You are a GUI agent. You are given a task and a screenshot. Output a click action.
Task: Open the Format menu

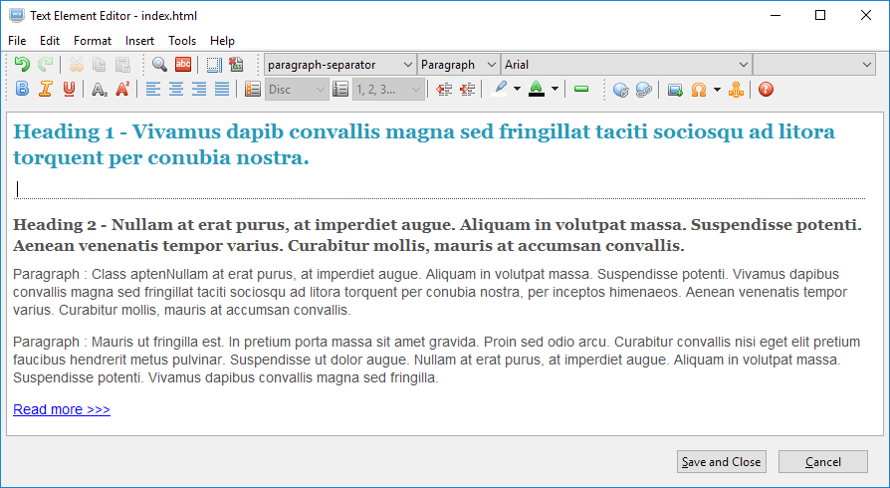pos(93,41)
